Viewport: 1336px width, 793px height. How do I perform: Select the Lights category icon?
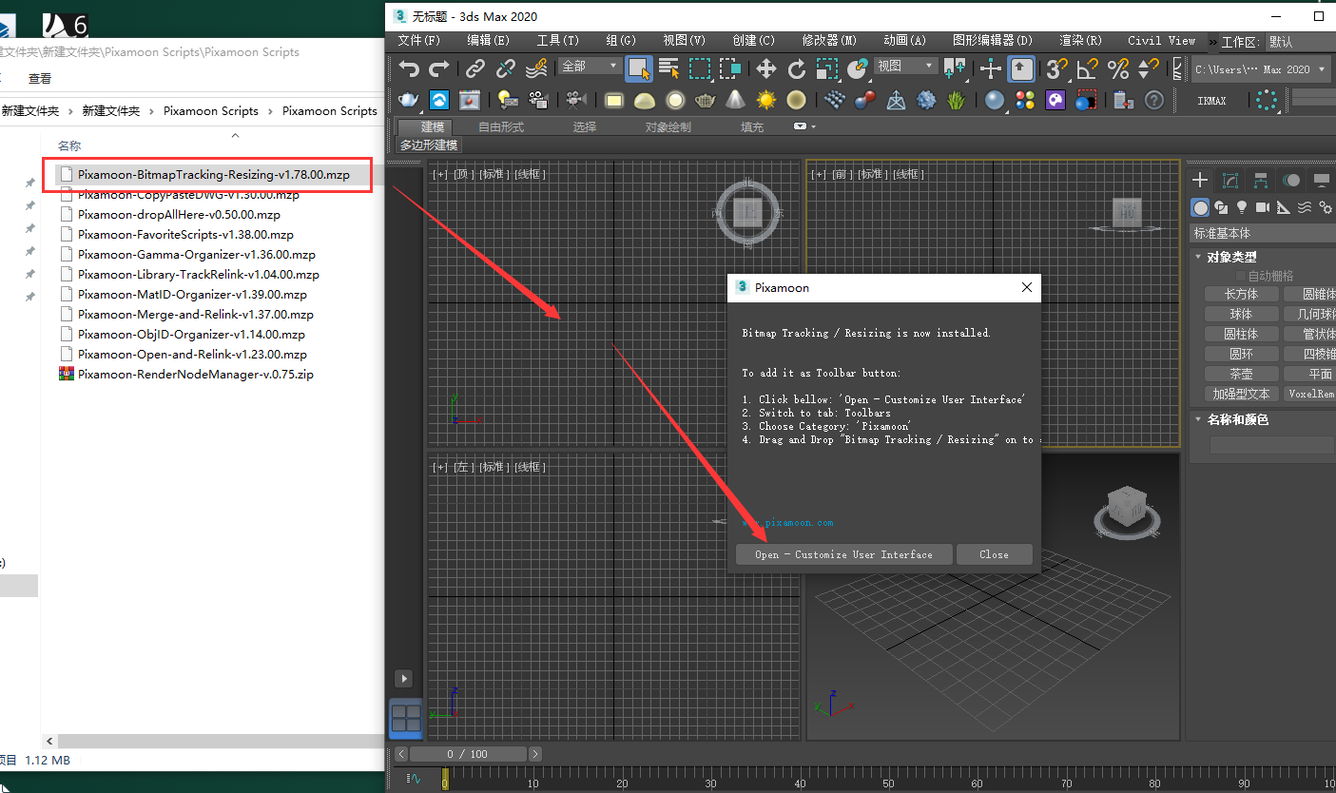(x=1241, y=207)
